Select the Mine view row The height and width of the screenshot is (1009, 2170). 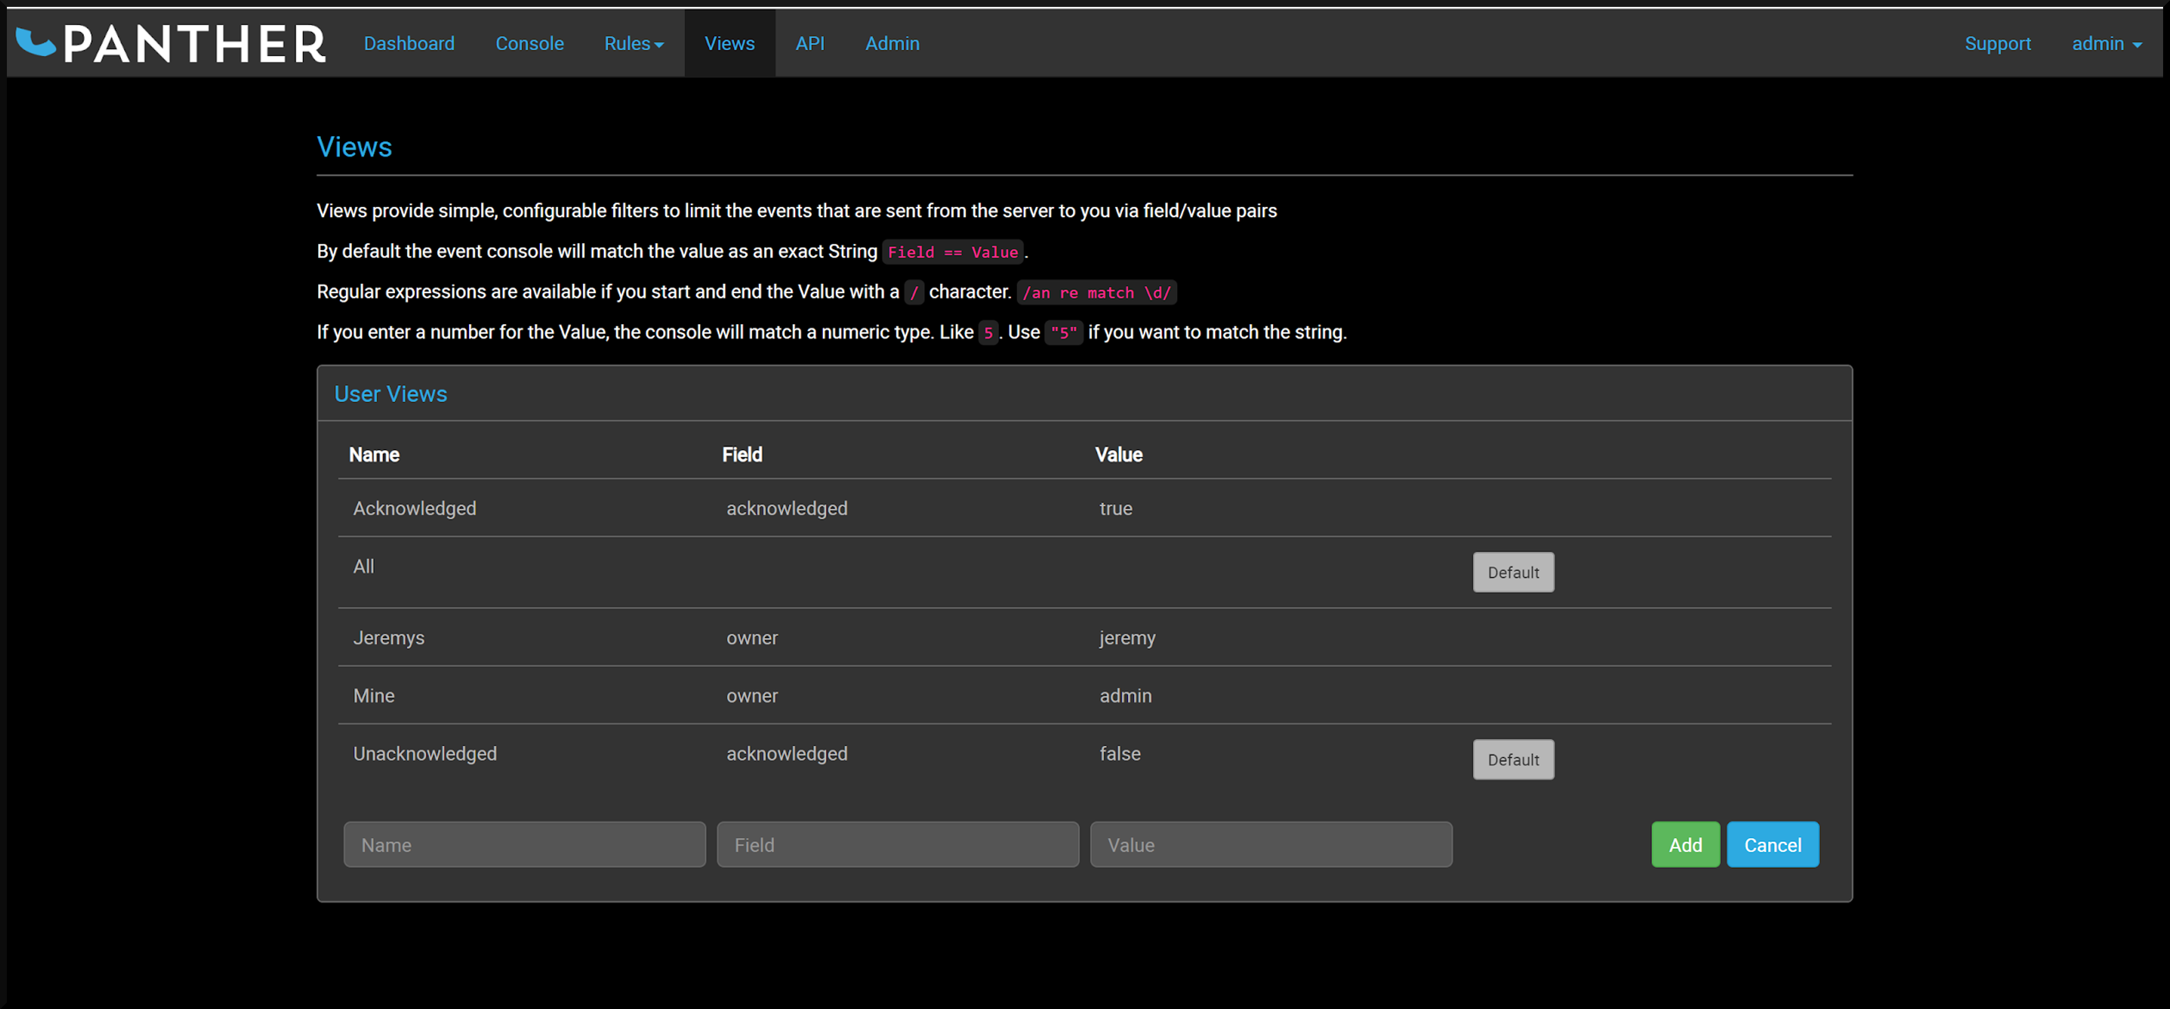[1084, 696]
